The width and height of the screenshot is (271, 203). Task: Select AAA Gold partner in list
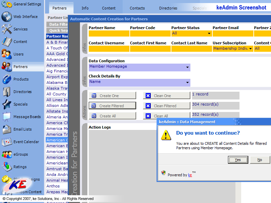pos(57,54)
